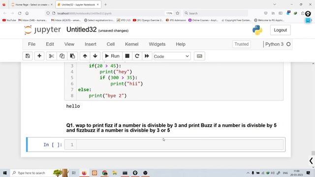Show hidden system tray icons chevron

[x=248, y=173]
